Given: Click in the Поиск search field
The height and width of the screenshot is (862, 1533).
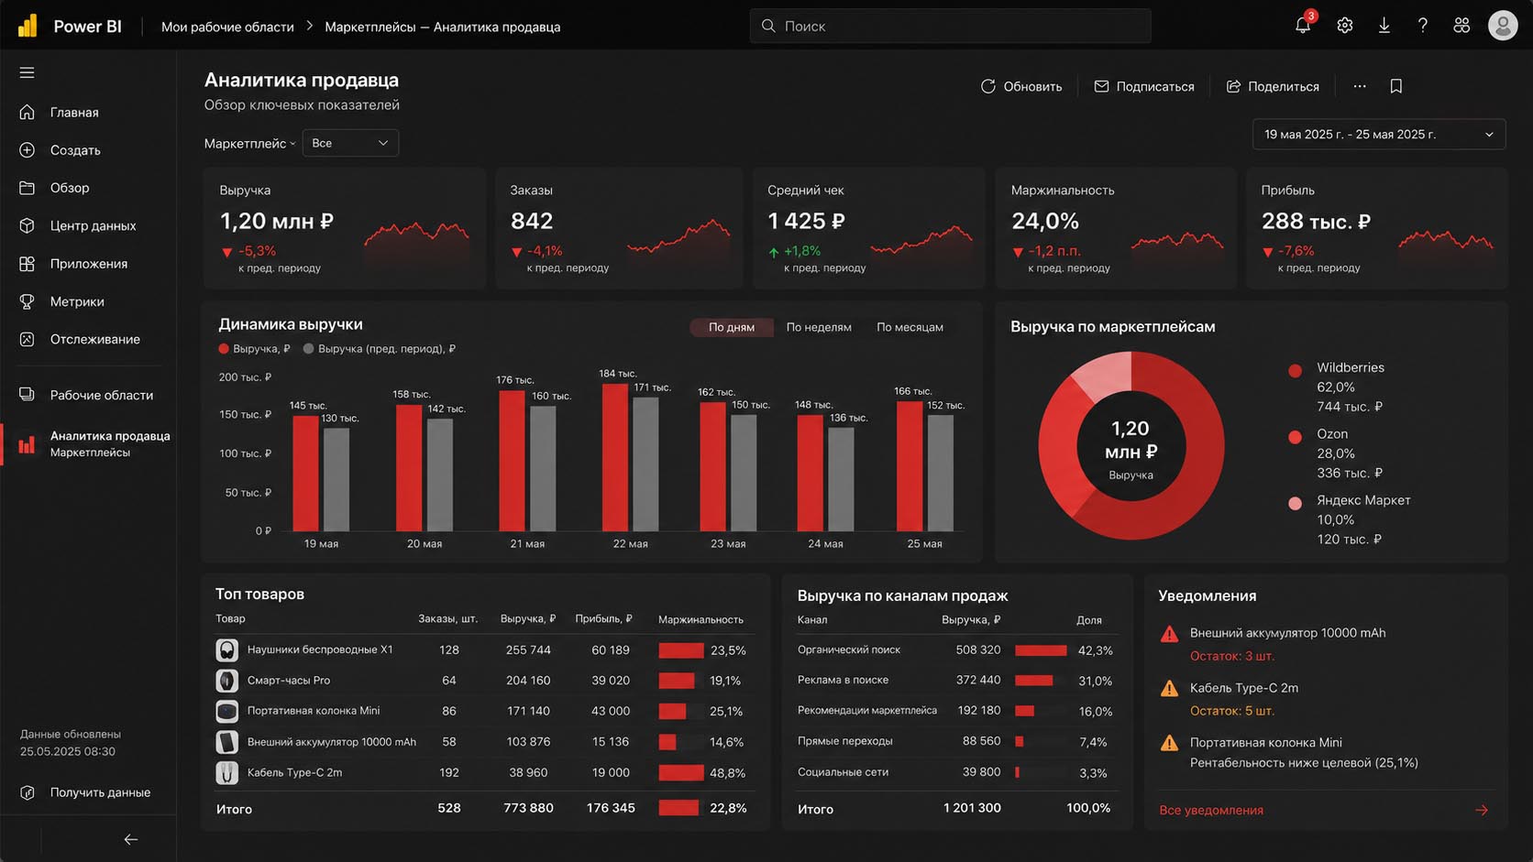Looking at the screenshot, I should 950,26.
